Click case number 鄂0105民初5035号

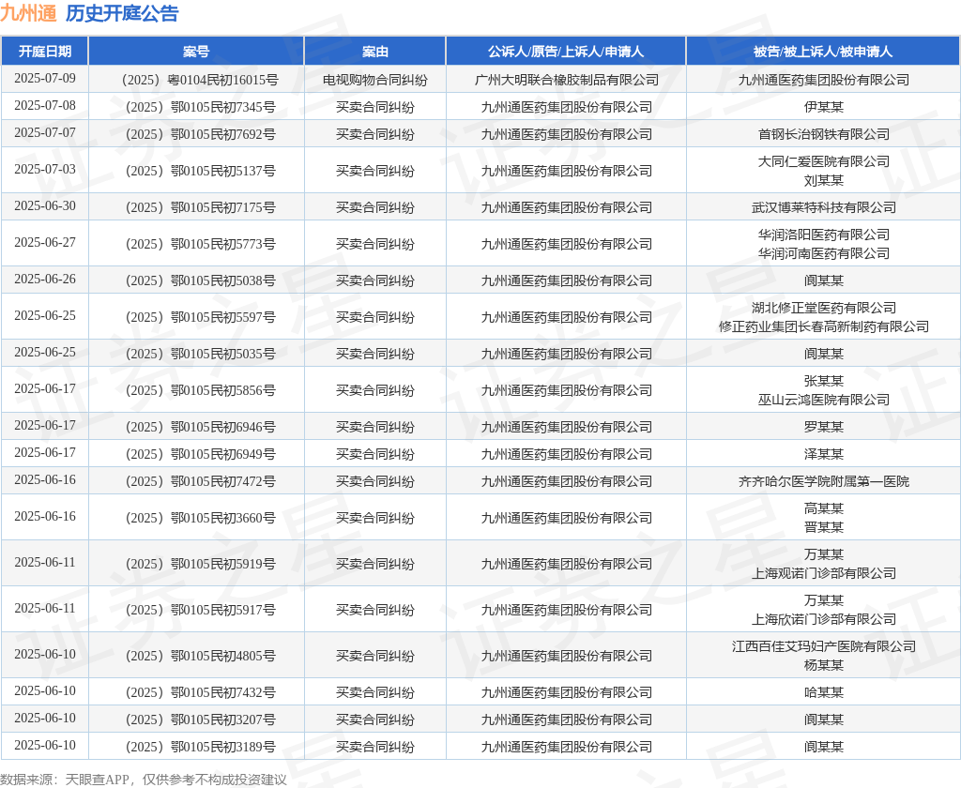tap(223, 354)
